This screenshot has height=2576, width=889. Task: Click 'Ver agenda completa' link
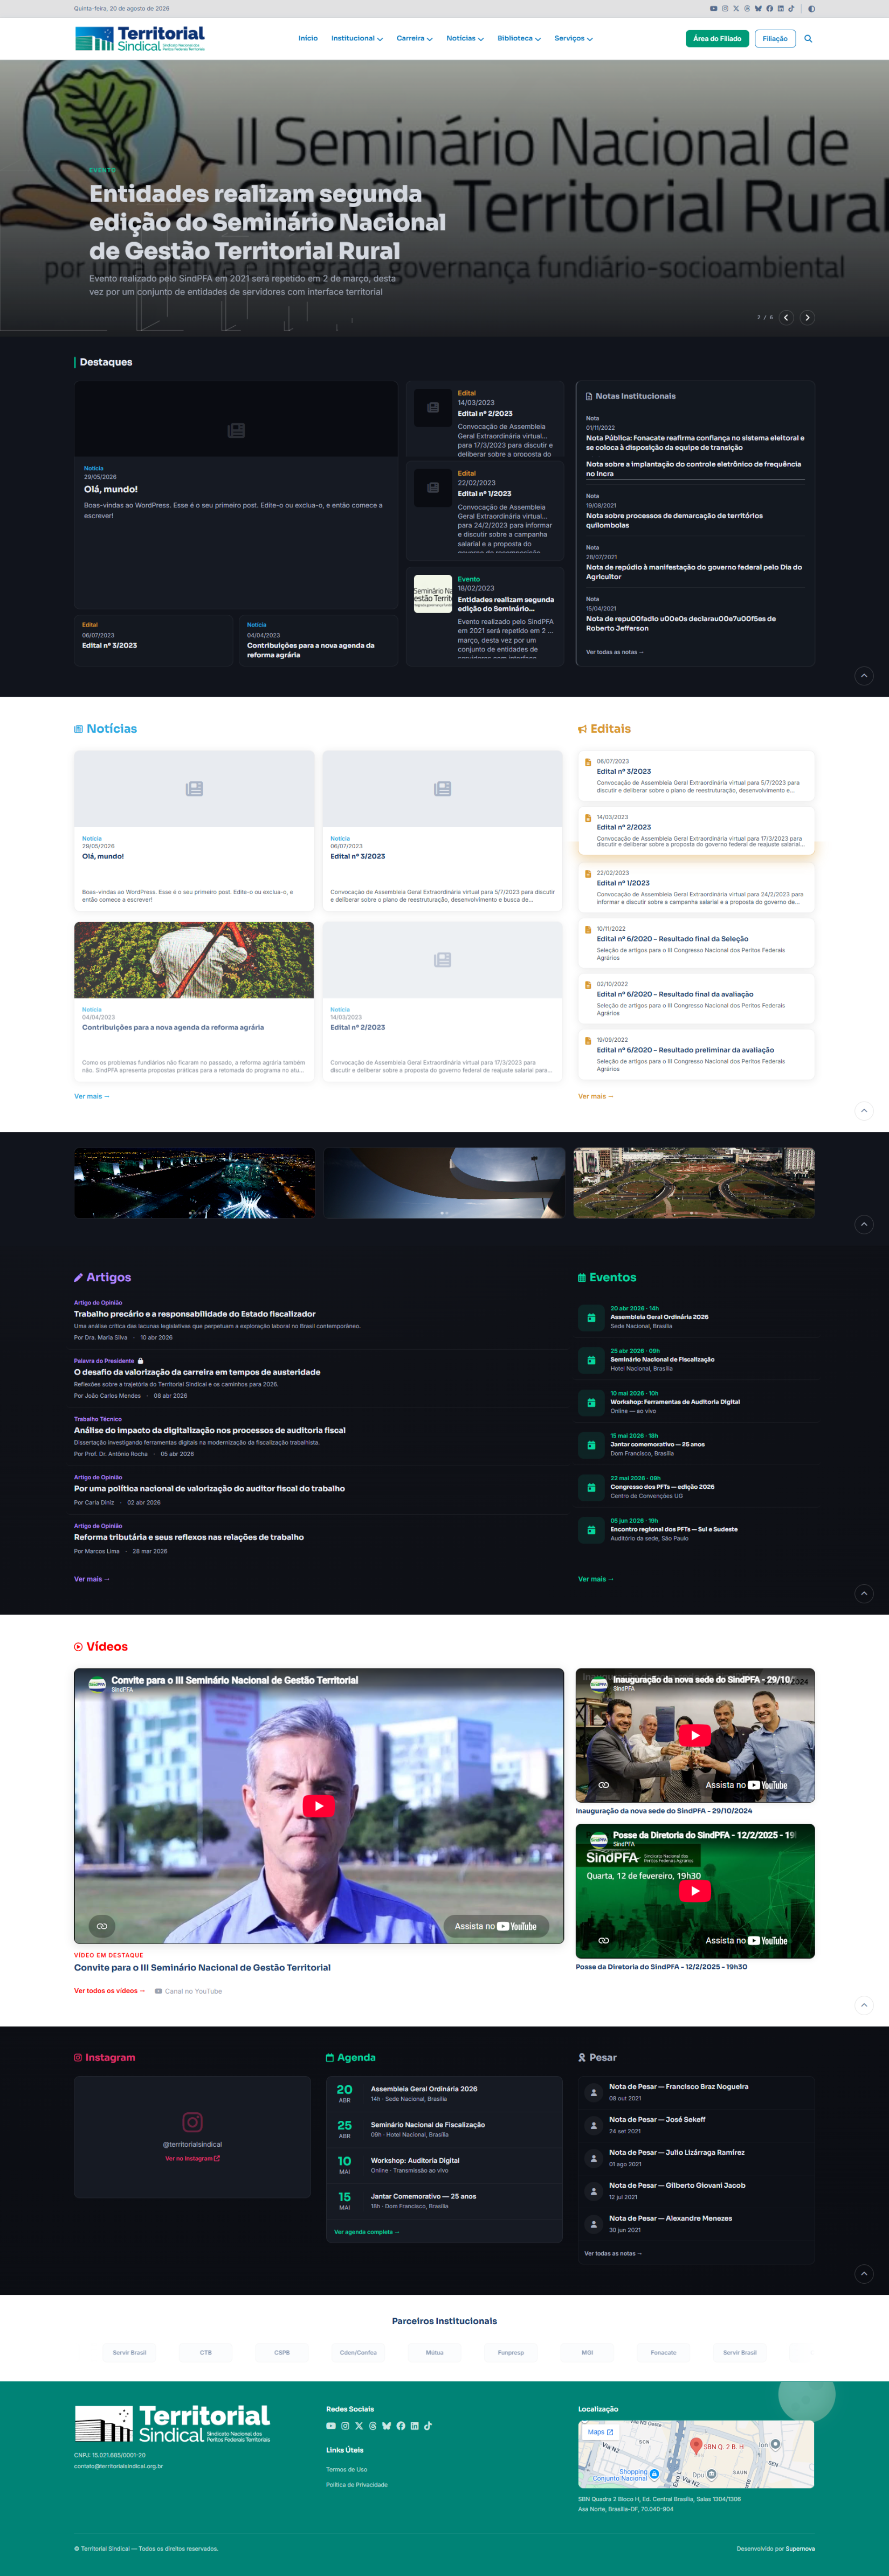367,2232
